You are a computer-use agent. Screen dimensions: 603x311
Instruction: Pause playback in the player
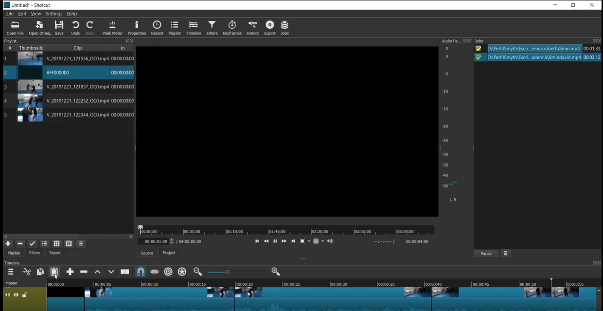[275, 241]
